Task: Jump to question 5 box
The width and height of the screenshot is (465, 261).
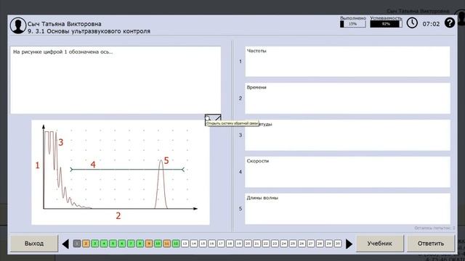Action: 113,244
